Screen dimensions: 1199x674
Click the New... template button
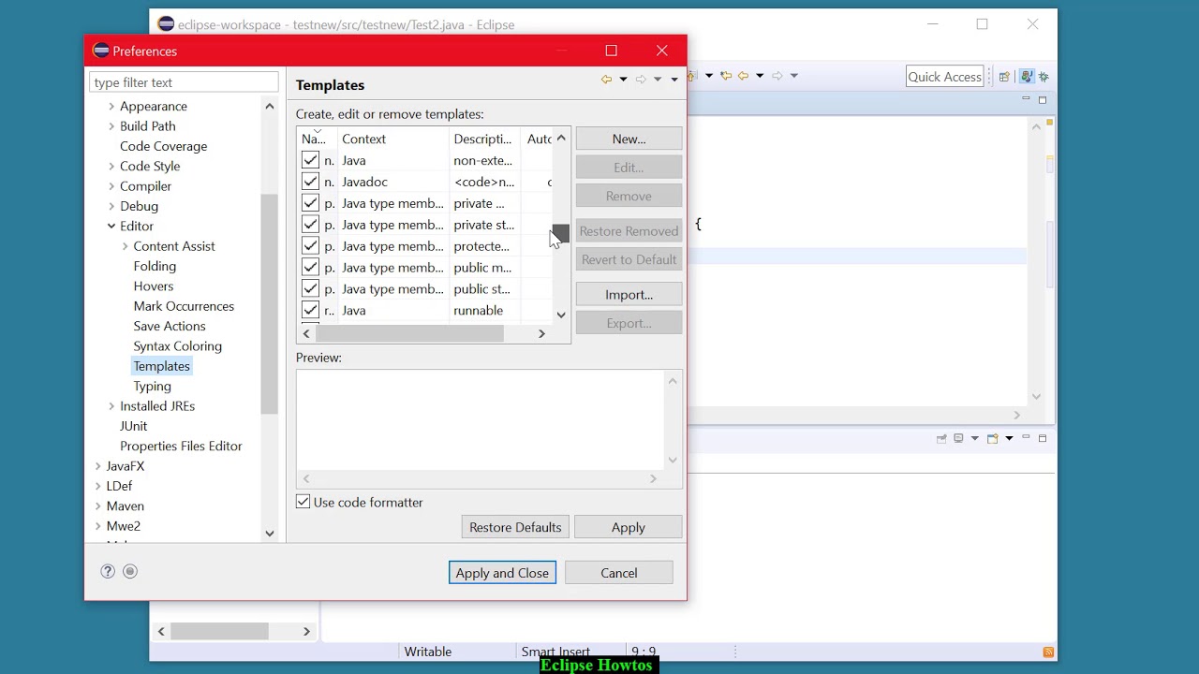coord(629,139)
